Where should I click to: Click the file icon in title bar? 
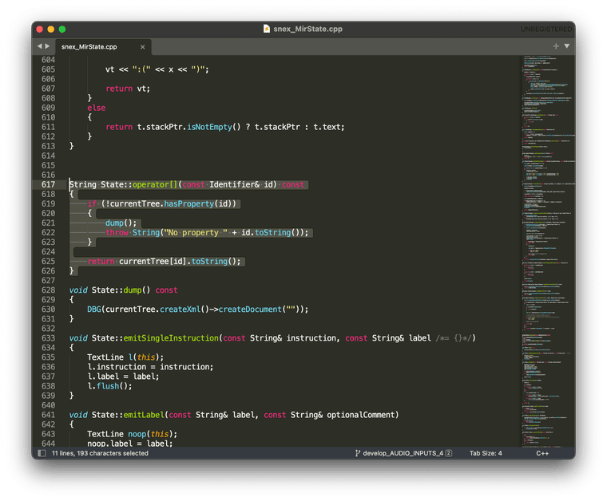click(x=266, y=29)
